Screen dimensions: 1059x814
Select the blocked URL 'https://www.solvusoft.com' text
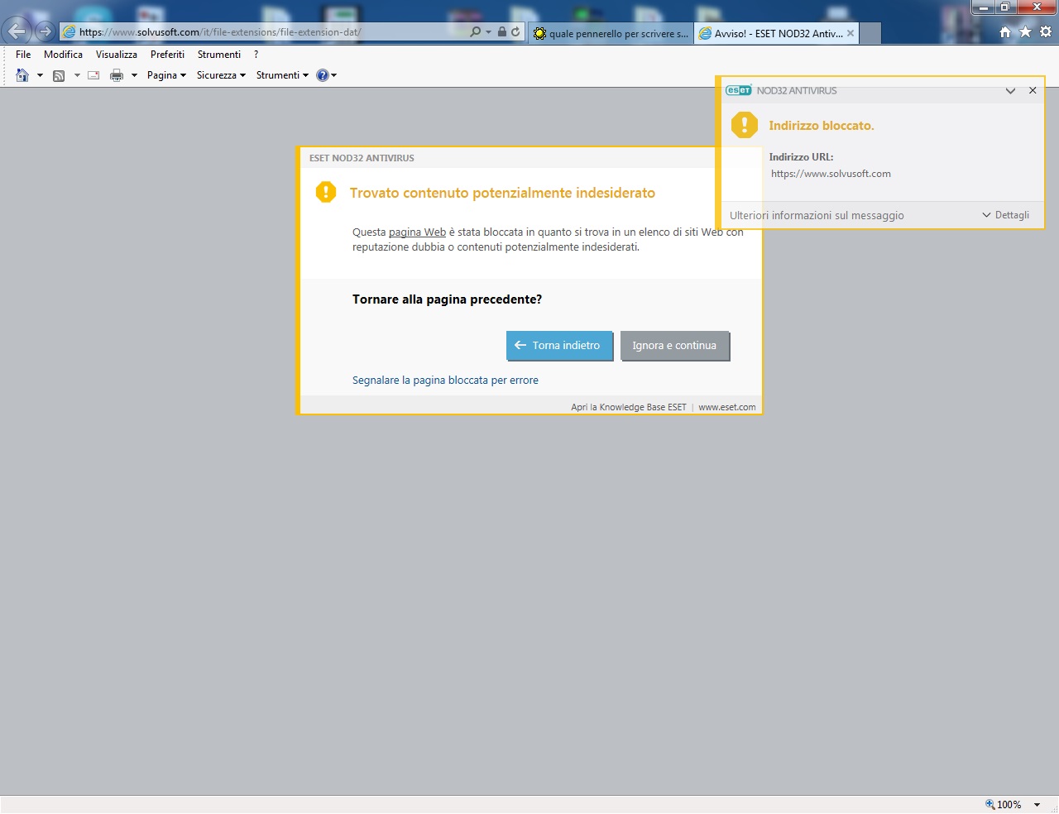click(831, 174)
